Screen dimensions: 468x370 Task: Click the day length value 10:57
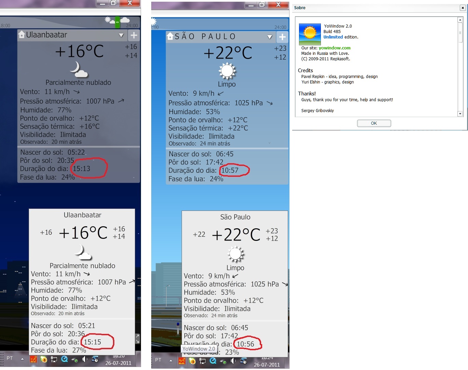click(230, 170)
